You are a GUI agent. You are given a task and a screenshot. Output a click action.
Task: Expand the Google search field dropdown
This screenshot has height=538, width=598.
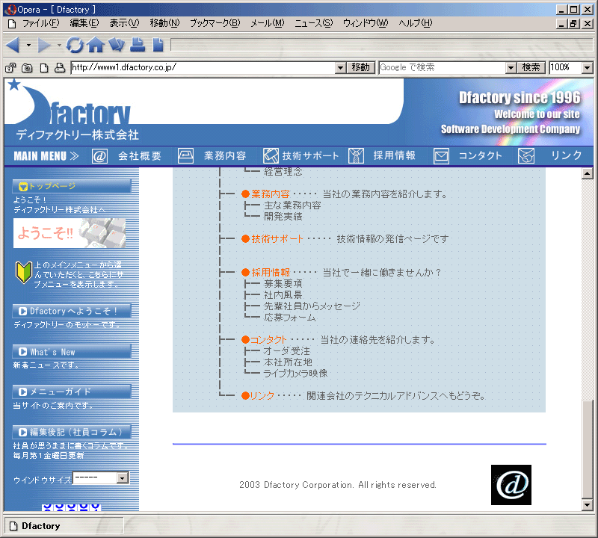click(x=511, y=68)
